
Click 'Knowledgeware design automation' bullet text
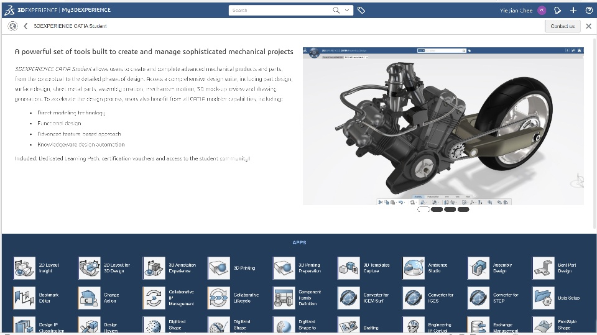pos(81,145)
